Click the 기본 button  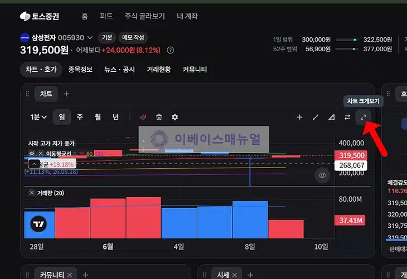point(106,38)
